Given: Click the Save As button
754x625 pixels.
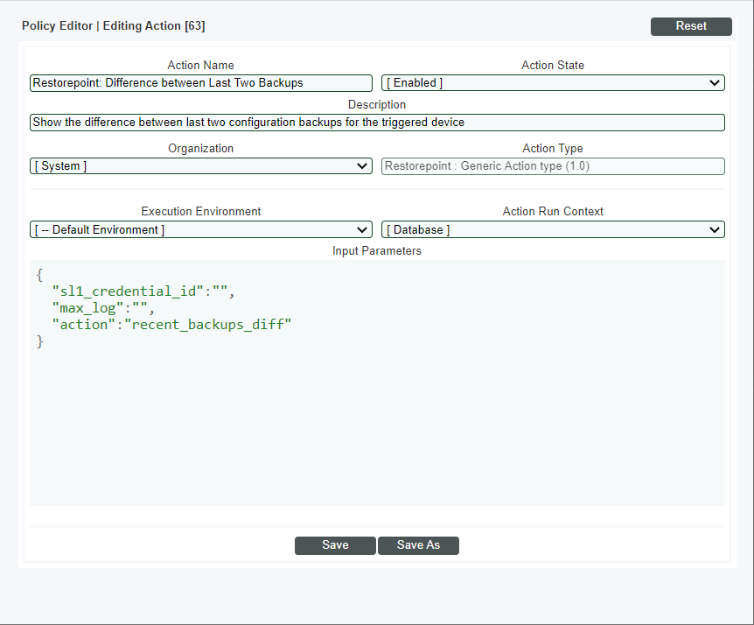Looking at the screenshot, I should 418,545.
